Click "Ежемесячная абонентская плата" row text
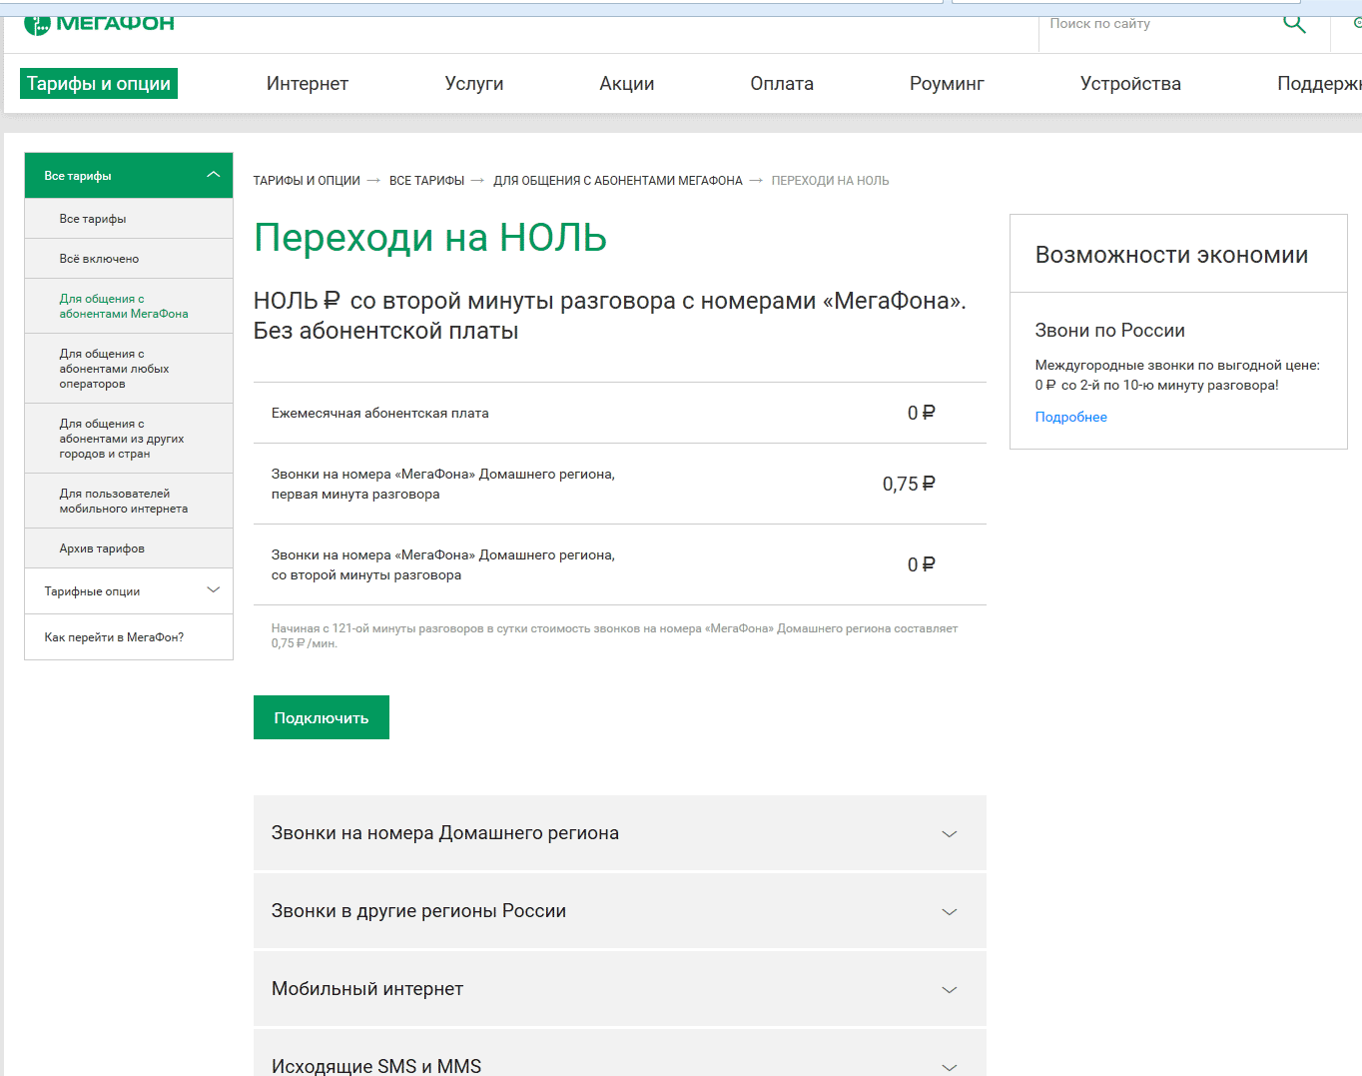This screenshot has height=1076, width=1362. [380, 413]
